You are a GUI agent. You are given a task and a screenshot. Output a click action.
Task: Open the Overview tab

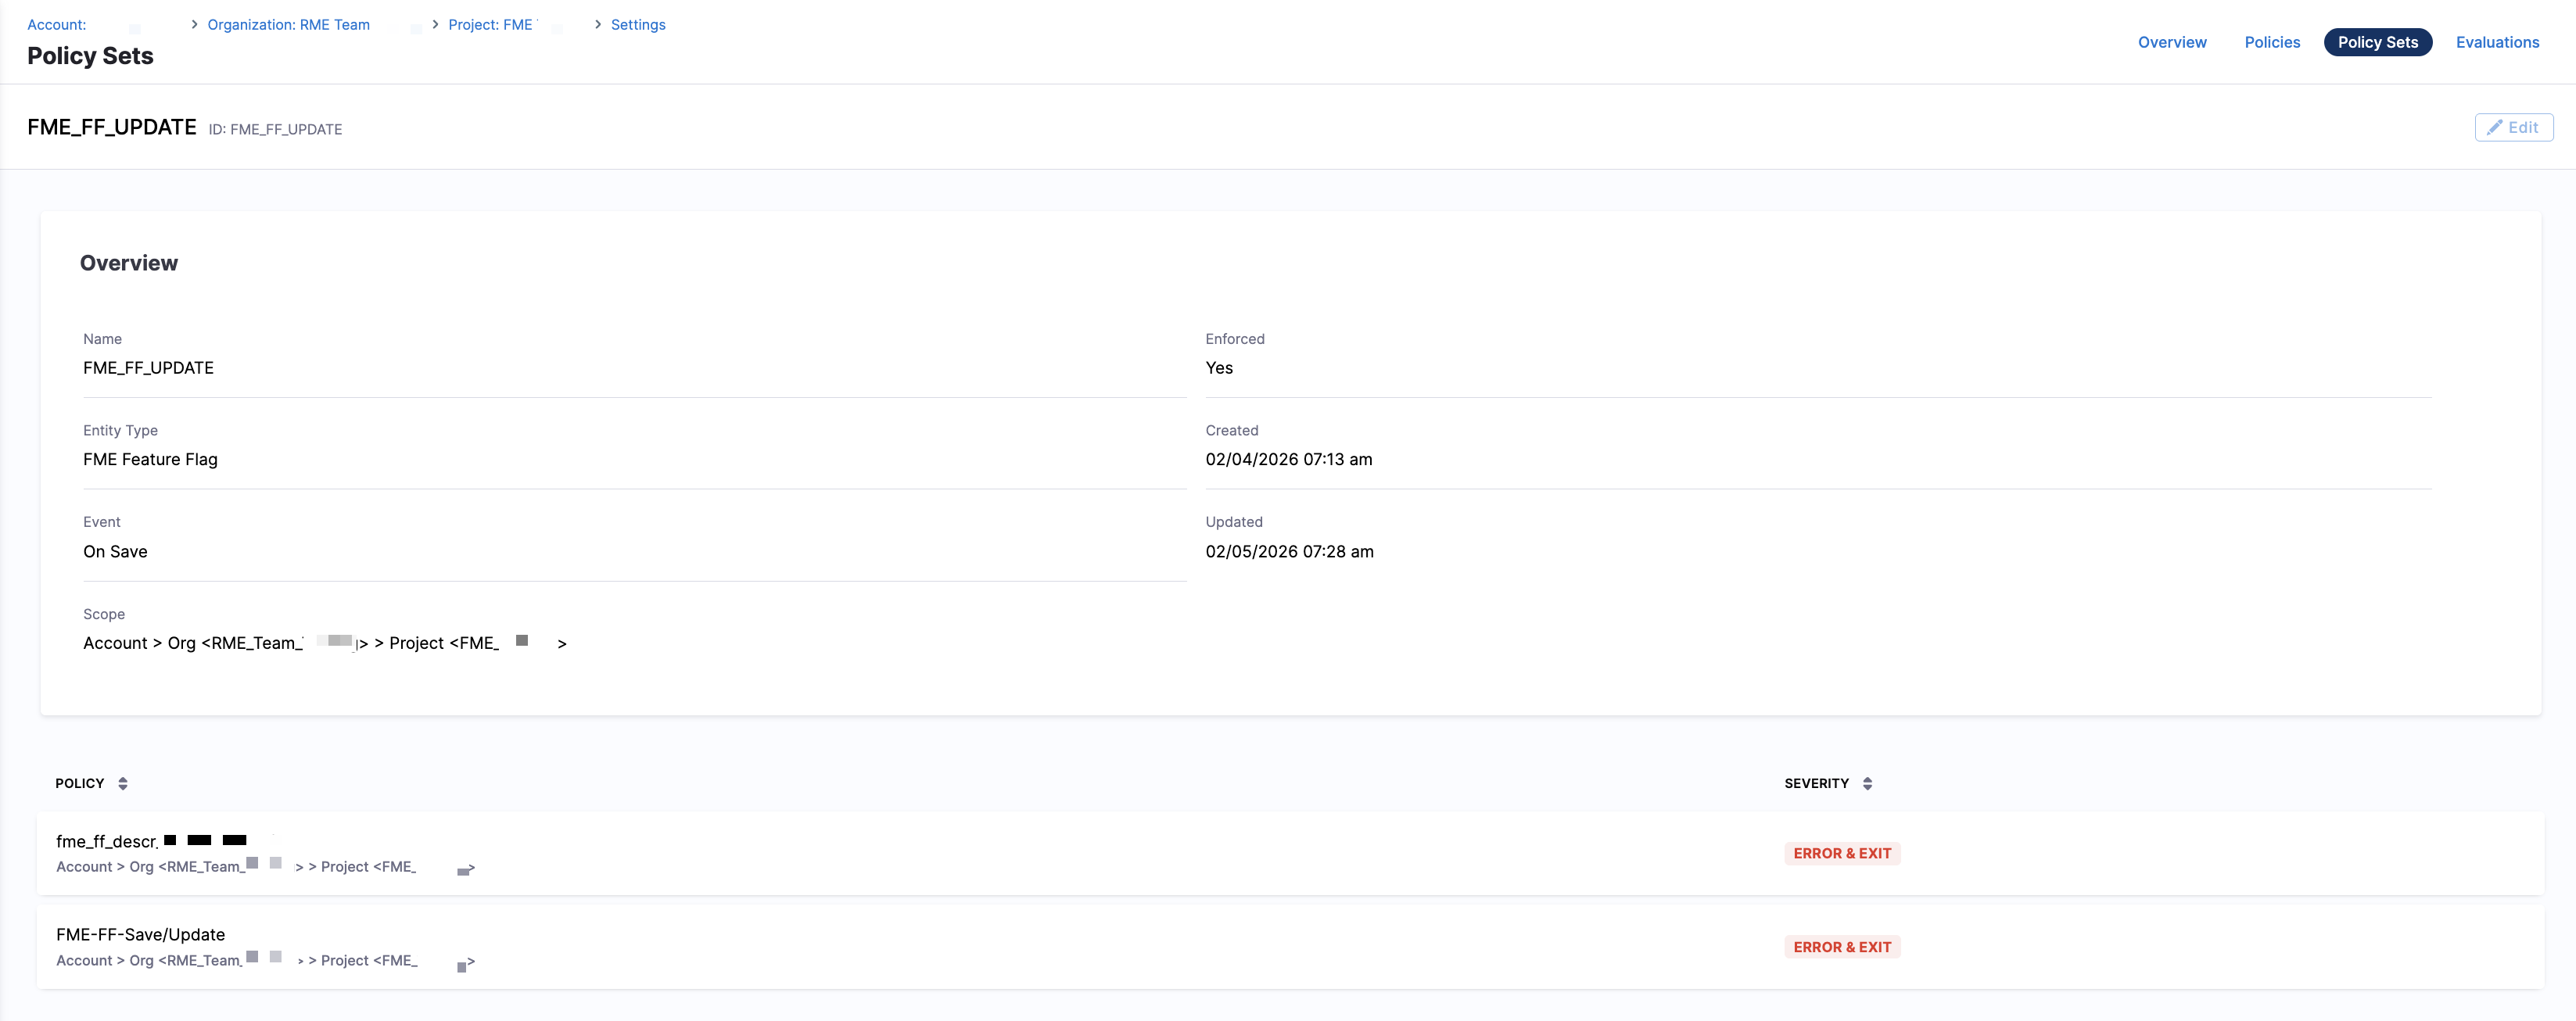(2171, 42)
